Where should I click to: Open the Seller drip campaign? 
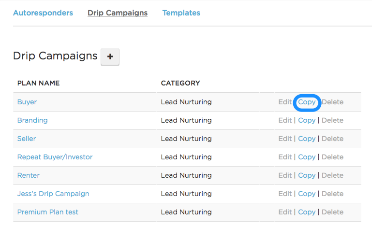(x=27, y=139)
